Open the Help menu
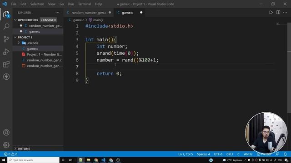291x163 pixels. click(99, 4)
